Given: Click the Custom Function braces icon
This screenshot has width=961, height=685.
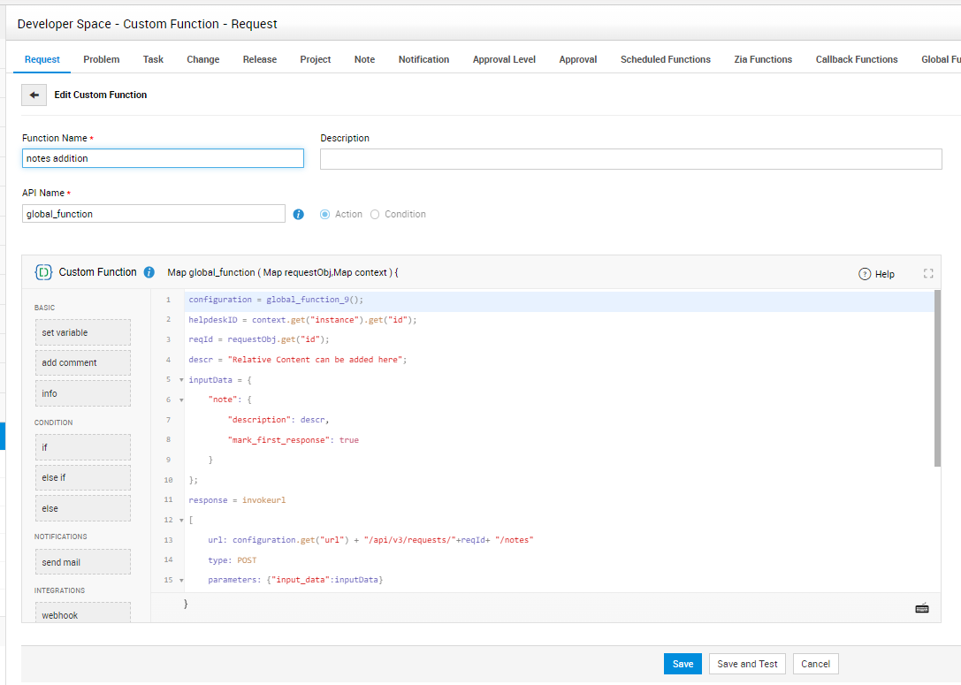Looking at the screenshot, I should pyautogui.click(x=42, y=272).
